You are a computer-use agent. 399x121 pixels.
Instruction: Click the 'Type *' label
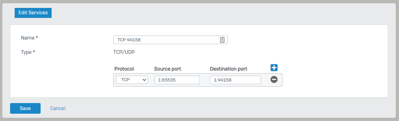[x=28, y=52]
